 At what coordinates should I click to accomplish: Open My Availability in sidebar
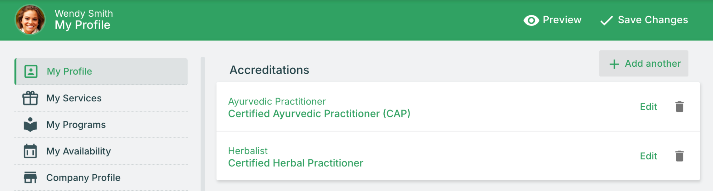(x=78, y=151)
